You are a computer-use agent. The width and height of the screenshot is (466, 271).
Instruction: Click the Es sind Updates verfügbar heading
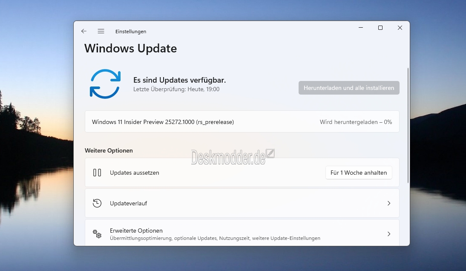coord(179,80)
